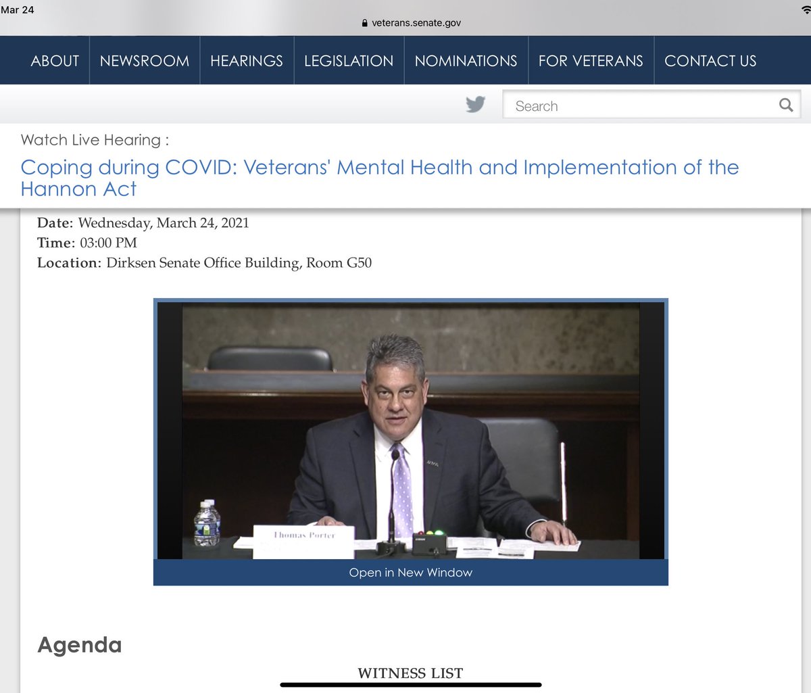Screen dimensions: 811x693
Task: Open the FOR VETERANS menu
Action: click(591, 61)
